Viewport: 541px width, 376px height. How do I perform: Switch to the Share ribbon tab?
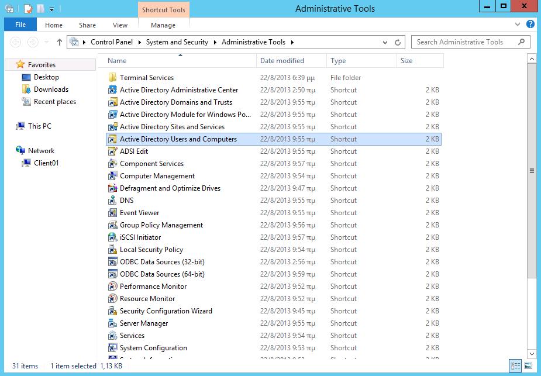(87, 25)
